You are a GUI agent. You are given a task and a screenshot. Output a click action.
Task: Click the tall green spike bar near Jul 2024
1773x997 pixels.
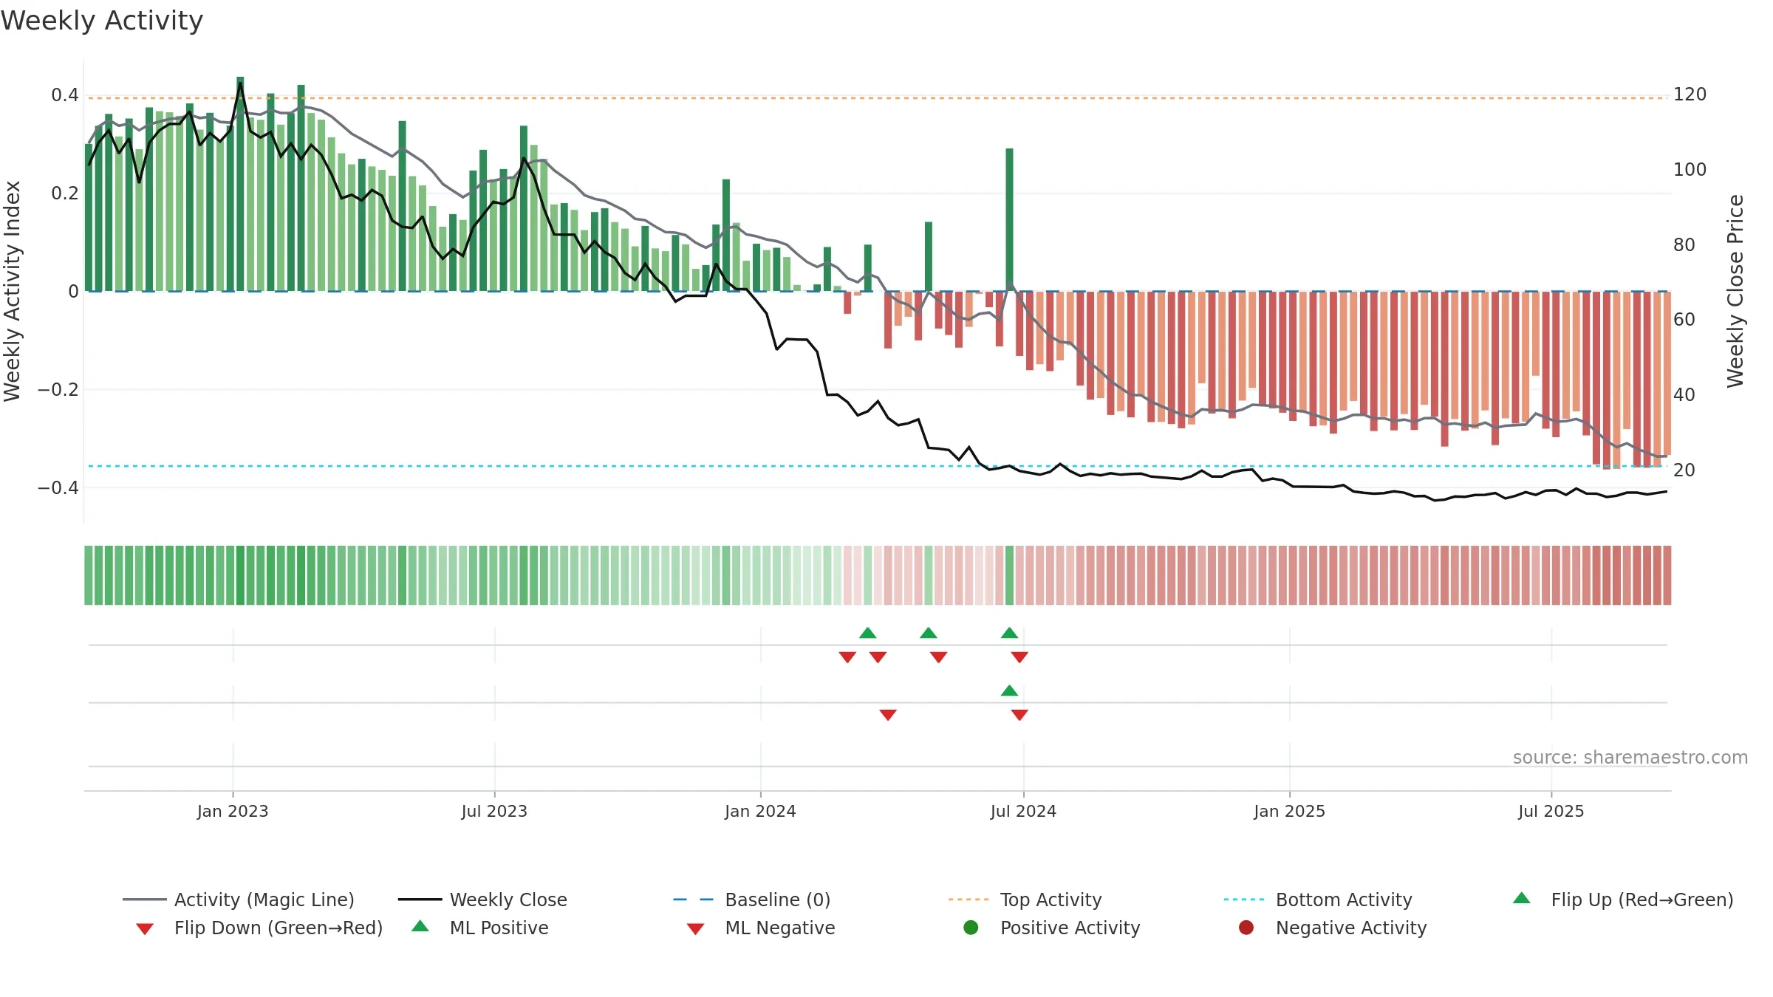click(x=1009, y=219)
